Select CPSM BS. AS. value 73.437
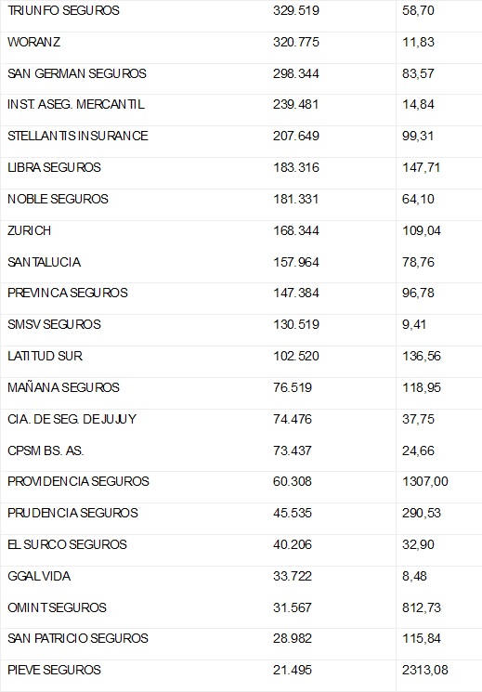This screenshot has width=482, height=692. tap(293, 450)
